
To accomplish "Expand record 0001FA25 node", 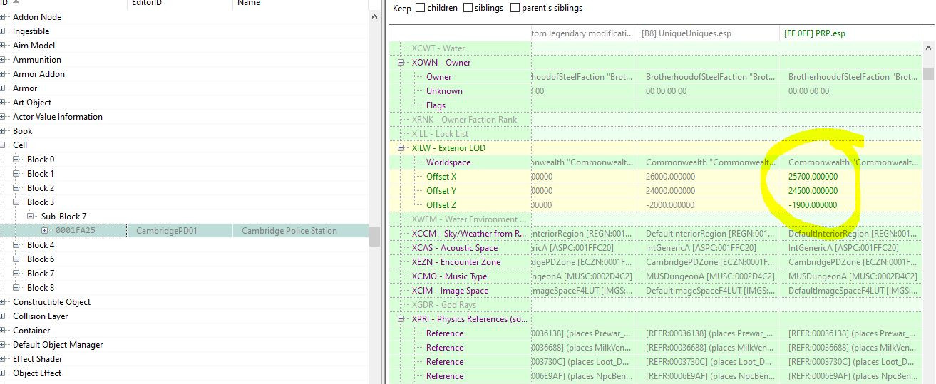I will [x=45, y=231].
